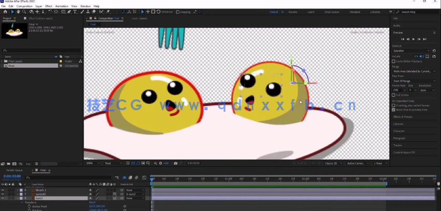Image resolution: width=441 pixels, height=211 pixels.
Task: Click the Search Help field
Action: (x=415, y=11)
